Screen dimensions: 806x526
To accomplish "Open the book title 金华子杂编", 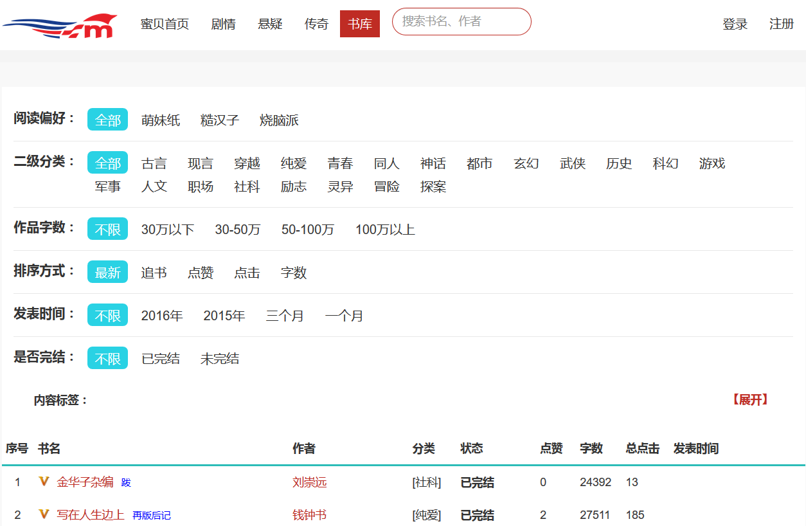I will [x=85, y=482].
